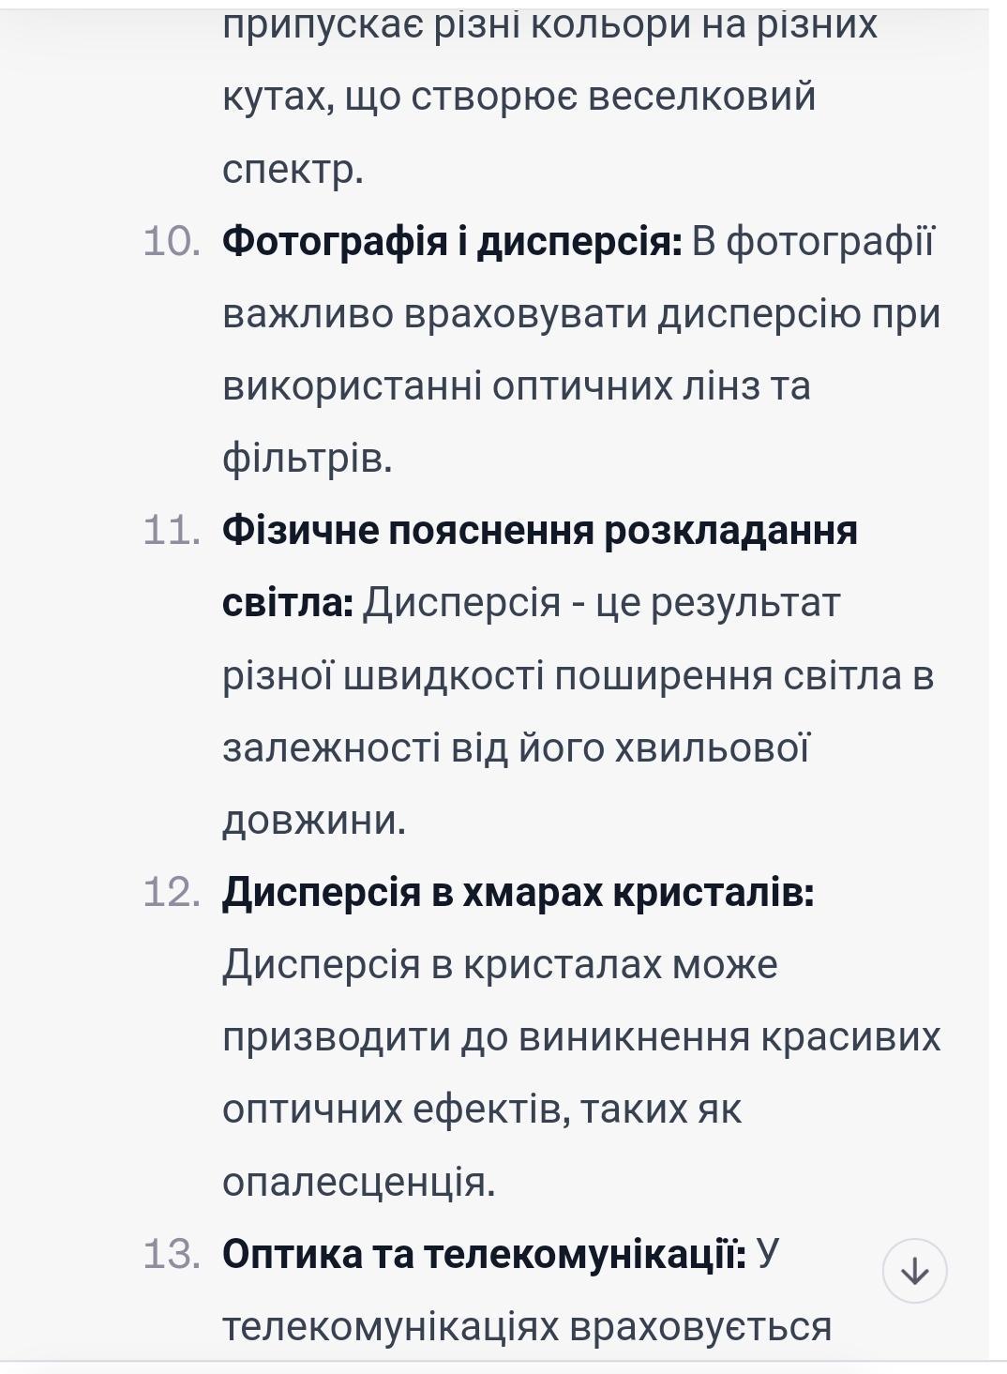
Task: Click list number 11.
Action: (x=172, y=531)
